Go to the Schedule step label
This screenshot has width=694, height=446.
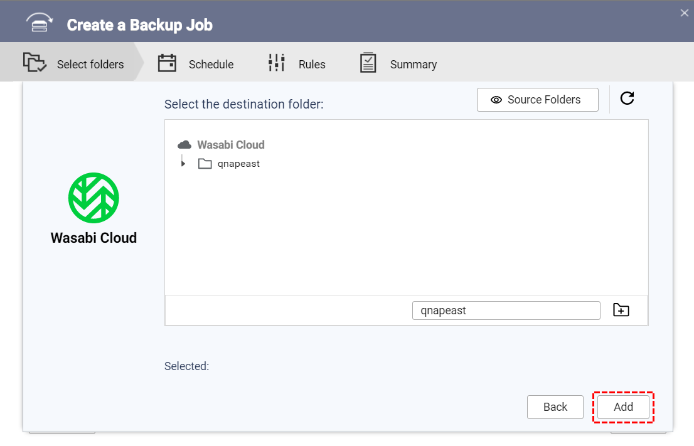click(211, 65)
